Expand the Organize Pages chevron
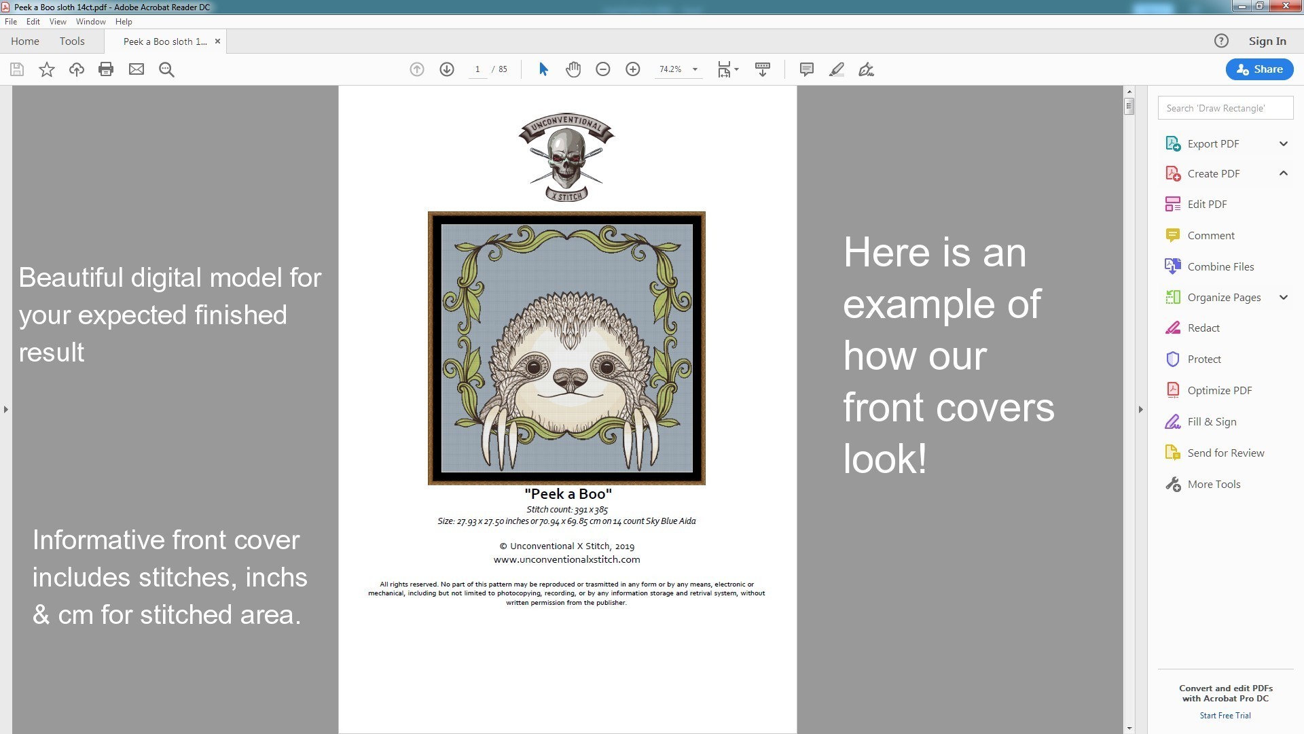Image resolution: width=1304 pixels, height=734 pixels. pos(1284,297)
